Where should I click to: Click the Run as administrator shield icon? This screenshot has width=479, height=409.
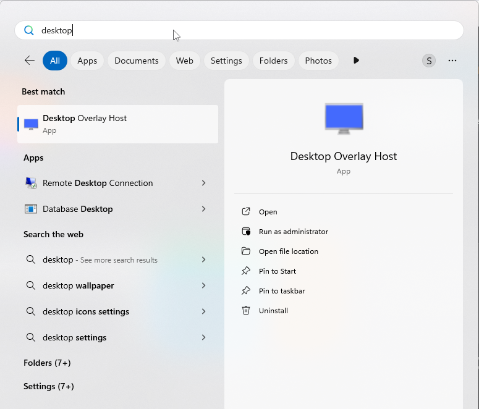tap(246, 232)
